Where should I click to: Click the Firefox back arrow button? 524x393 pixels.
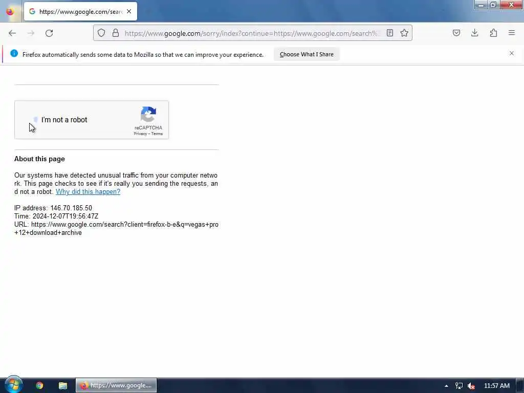[12, 33]
